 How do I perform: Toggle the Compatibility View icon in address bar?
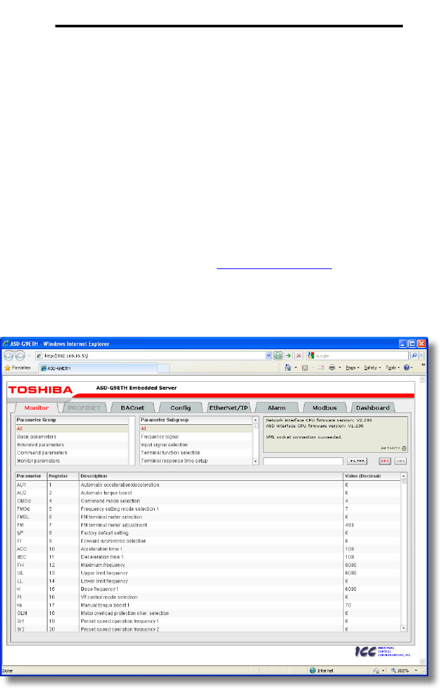[278, 356]
